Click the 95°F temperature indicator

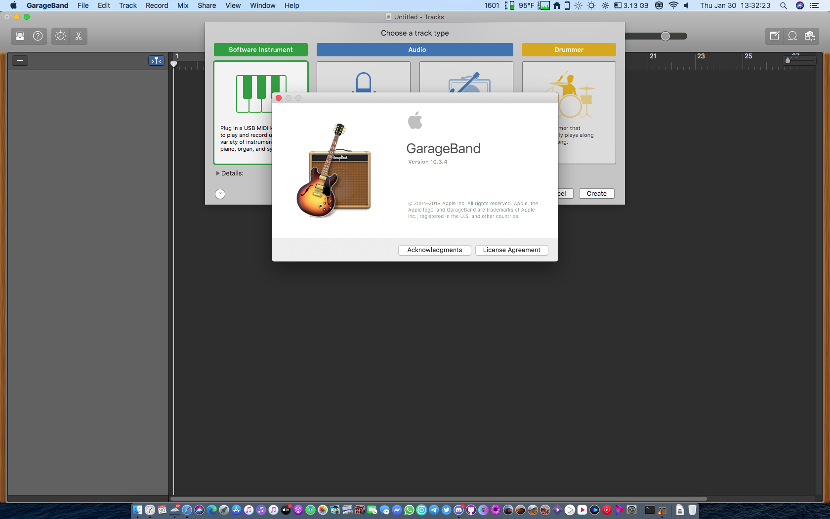[526, 5]
